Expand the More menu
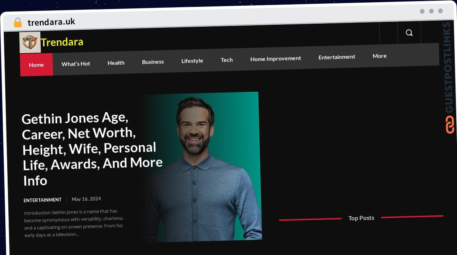This screenshot has height=255, width=457. click(x=379, y=56)
